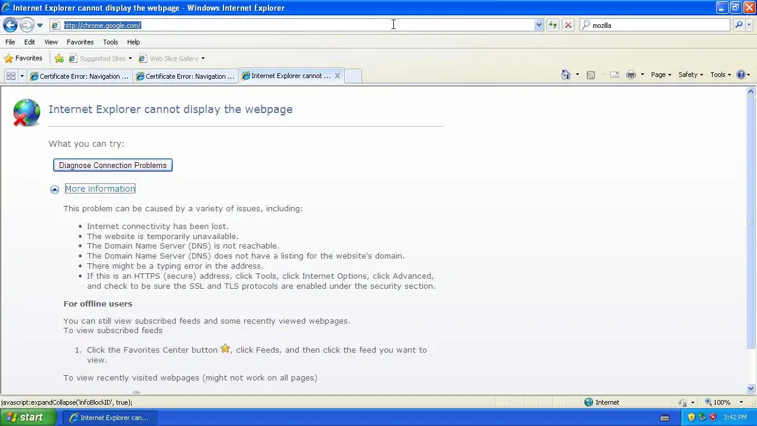This screenshot has width=757, height=426.
Task: Open the Help menu
Action: point(133,42)
